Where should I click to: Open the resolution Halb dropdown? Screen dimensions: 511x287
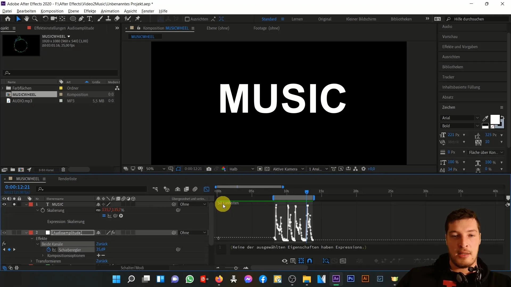tap(242, 169)
